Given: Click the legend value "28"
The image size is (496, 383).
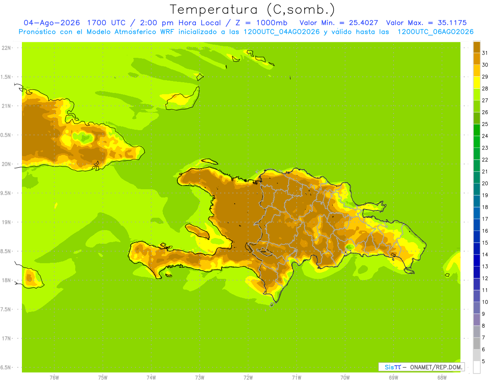Looking at the screenshot, I should pos(485,88).
